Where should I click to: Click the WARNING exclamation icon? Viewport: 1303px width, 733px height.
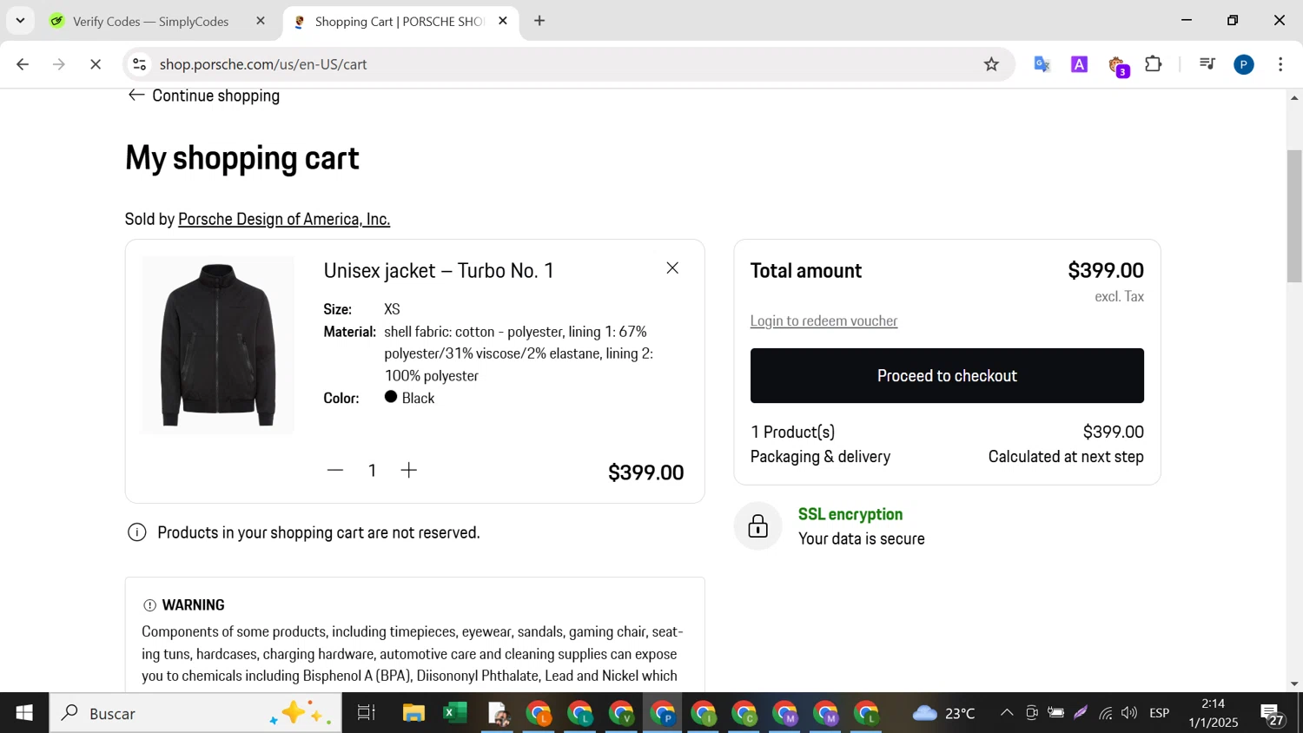[x=149, y=605]
